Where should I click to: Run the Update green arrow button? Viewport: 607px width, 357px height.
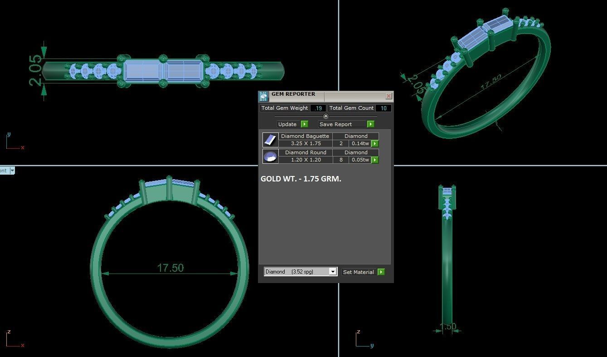click(305, 124)
